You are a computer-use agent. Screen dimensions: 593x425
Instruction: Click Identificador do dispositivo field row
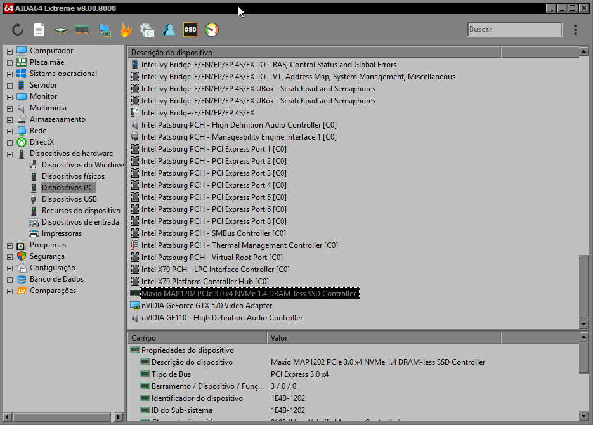coord(197,398)
